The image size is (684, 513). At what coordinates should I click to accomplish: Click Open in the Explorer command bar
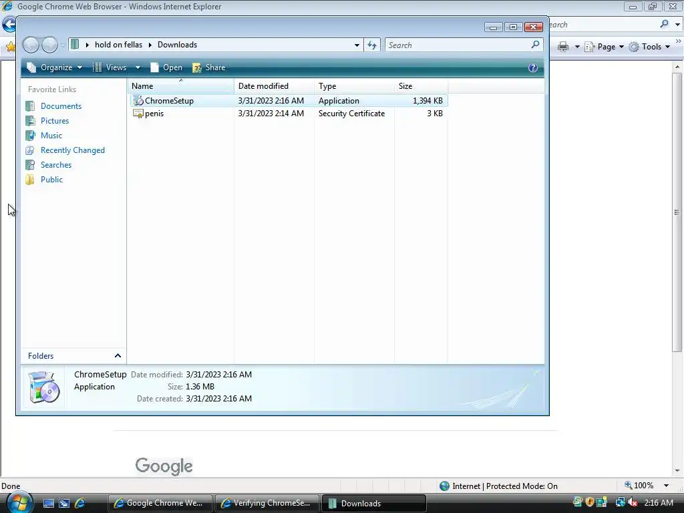166,67
